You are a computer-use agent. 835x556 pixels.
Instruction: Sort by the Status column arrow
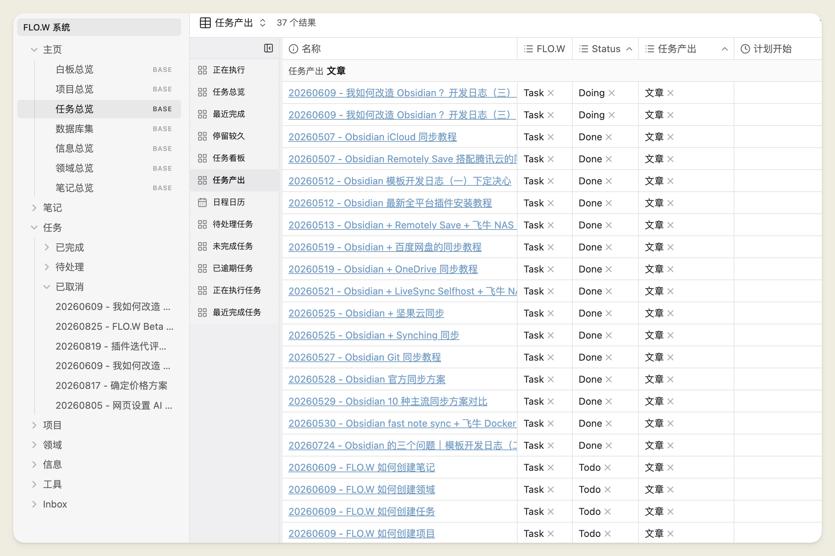[x=629, y=49]
